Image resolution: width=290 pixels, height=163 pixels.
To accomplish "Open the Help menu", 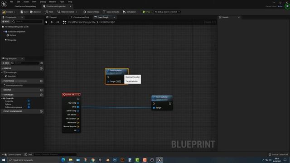I will [70, 2].
